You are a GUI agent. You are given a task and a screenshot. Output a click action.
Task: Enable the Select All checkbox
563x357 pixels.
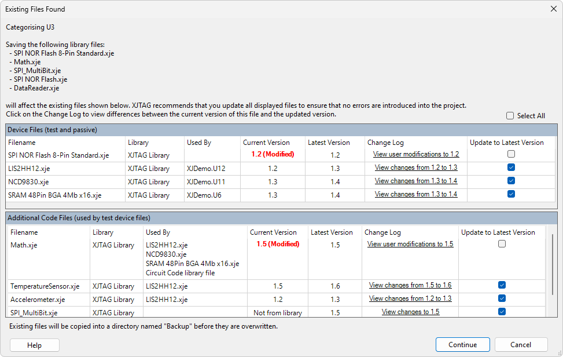[510, 116]
